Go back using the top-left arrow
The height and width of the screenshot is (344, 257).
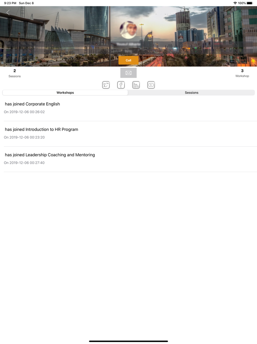coord(8,13)
